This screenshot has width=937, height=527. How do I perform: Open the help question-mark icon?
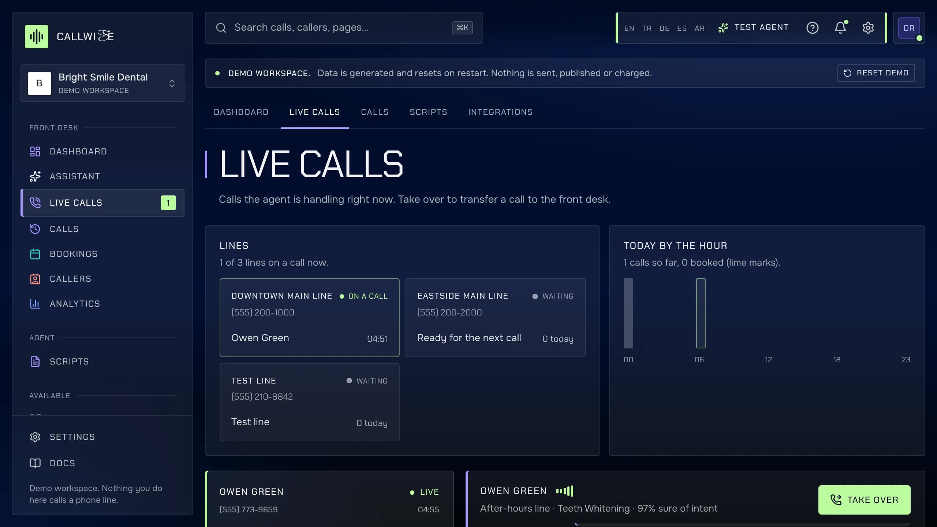[x=812, y=28]
